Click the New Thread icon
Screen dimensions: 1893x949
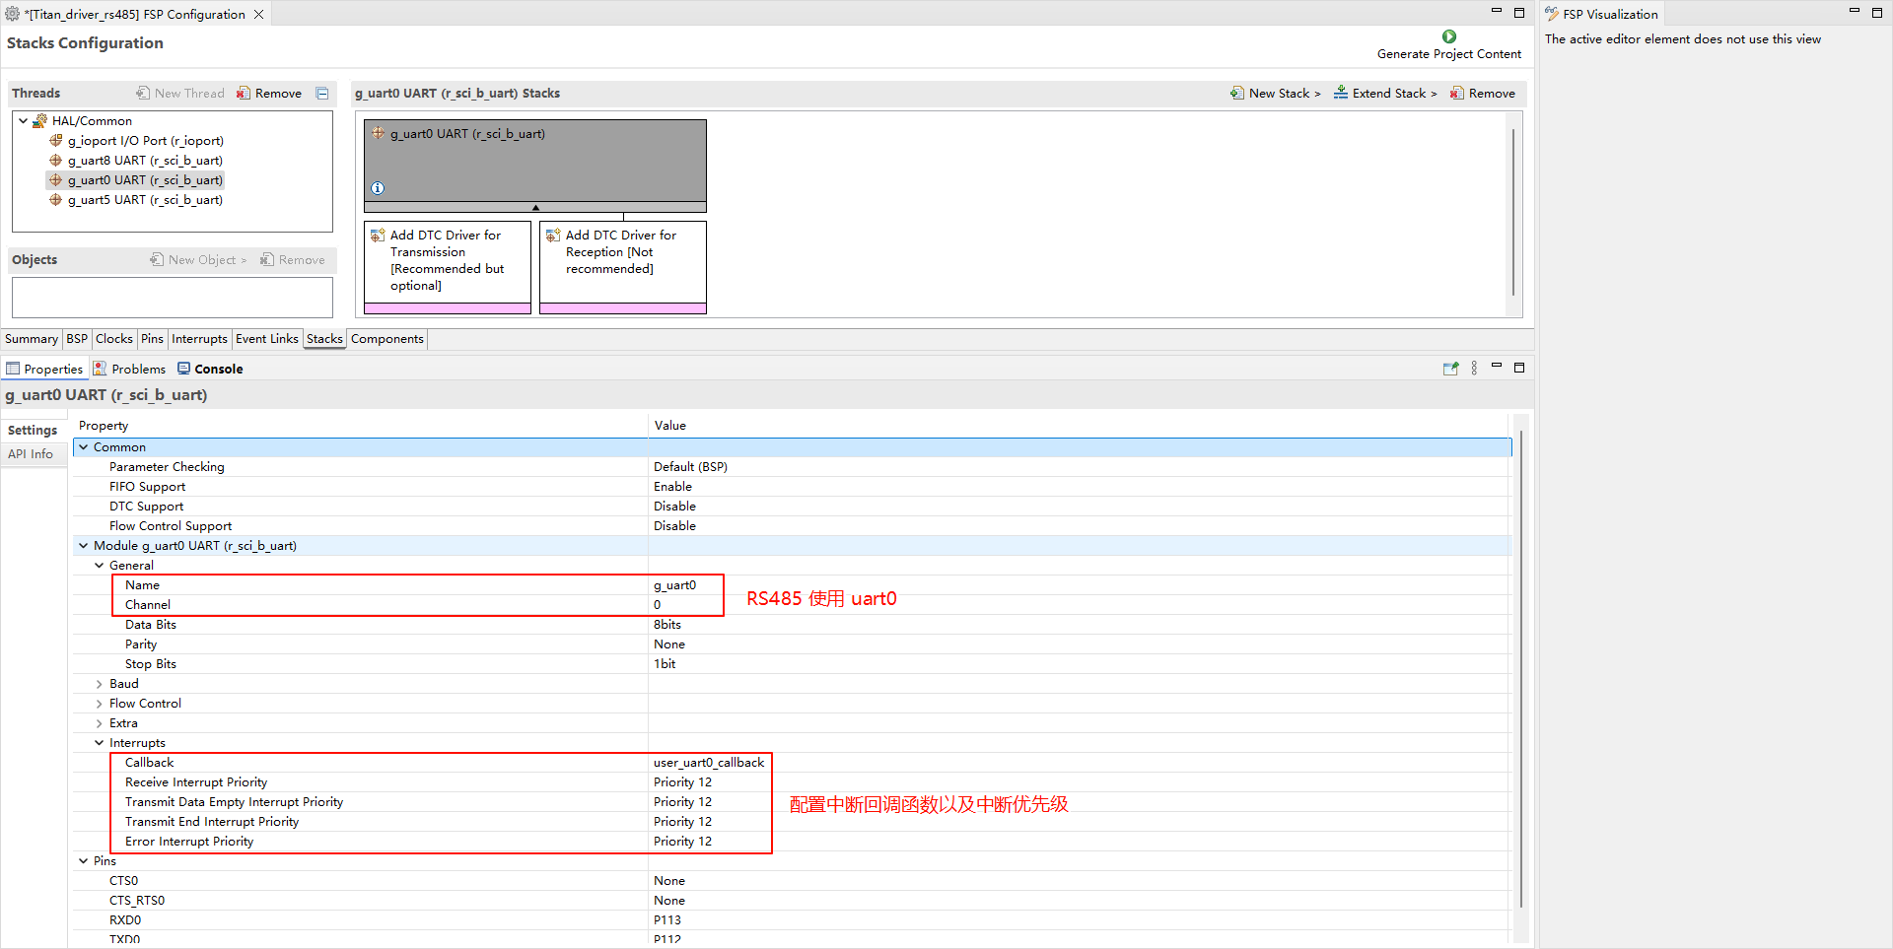click(144, 94)
